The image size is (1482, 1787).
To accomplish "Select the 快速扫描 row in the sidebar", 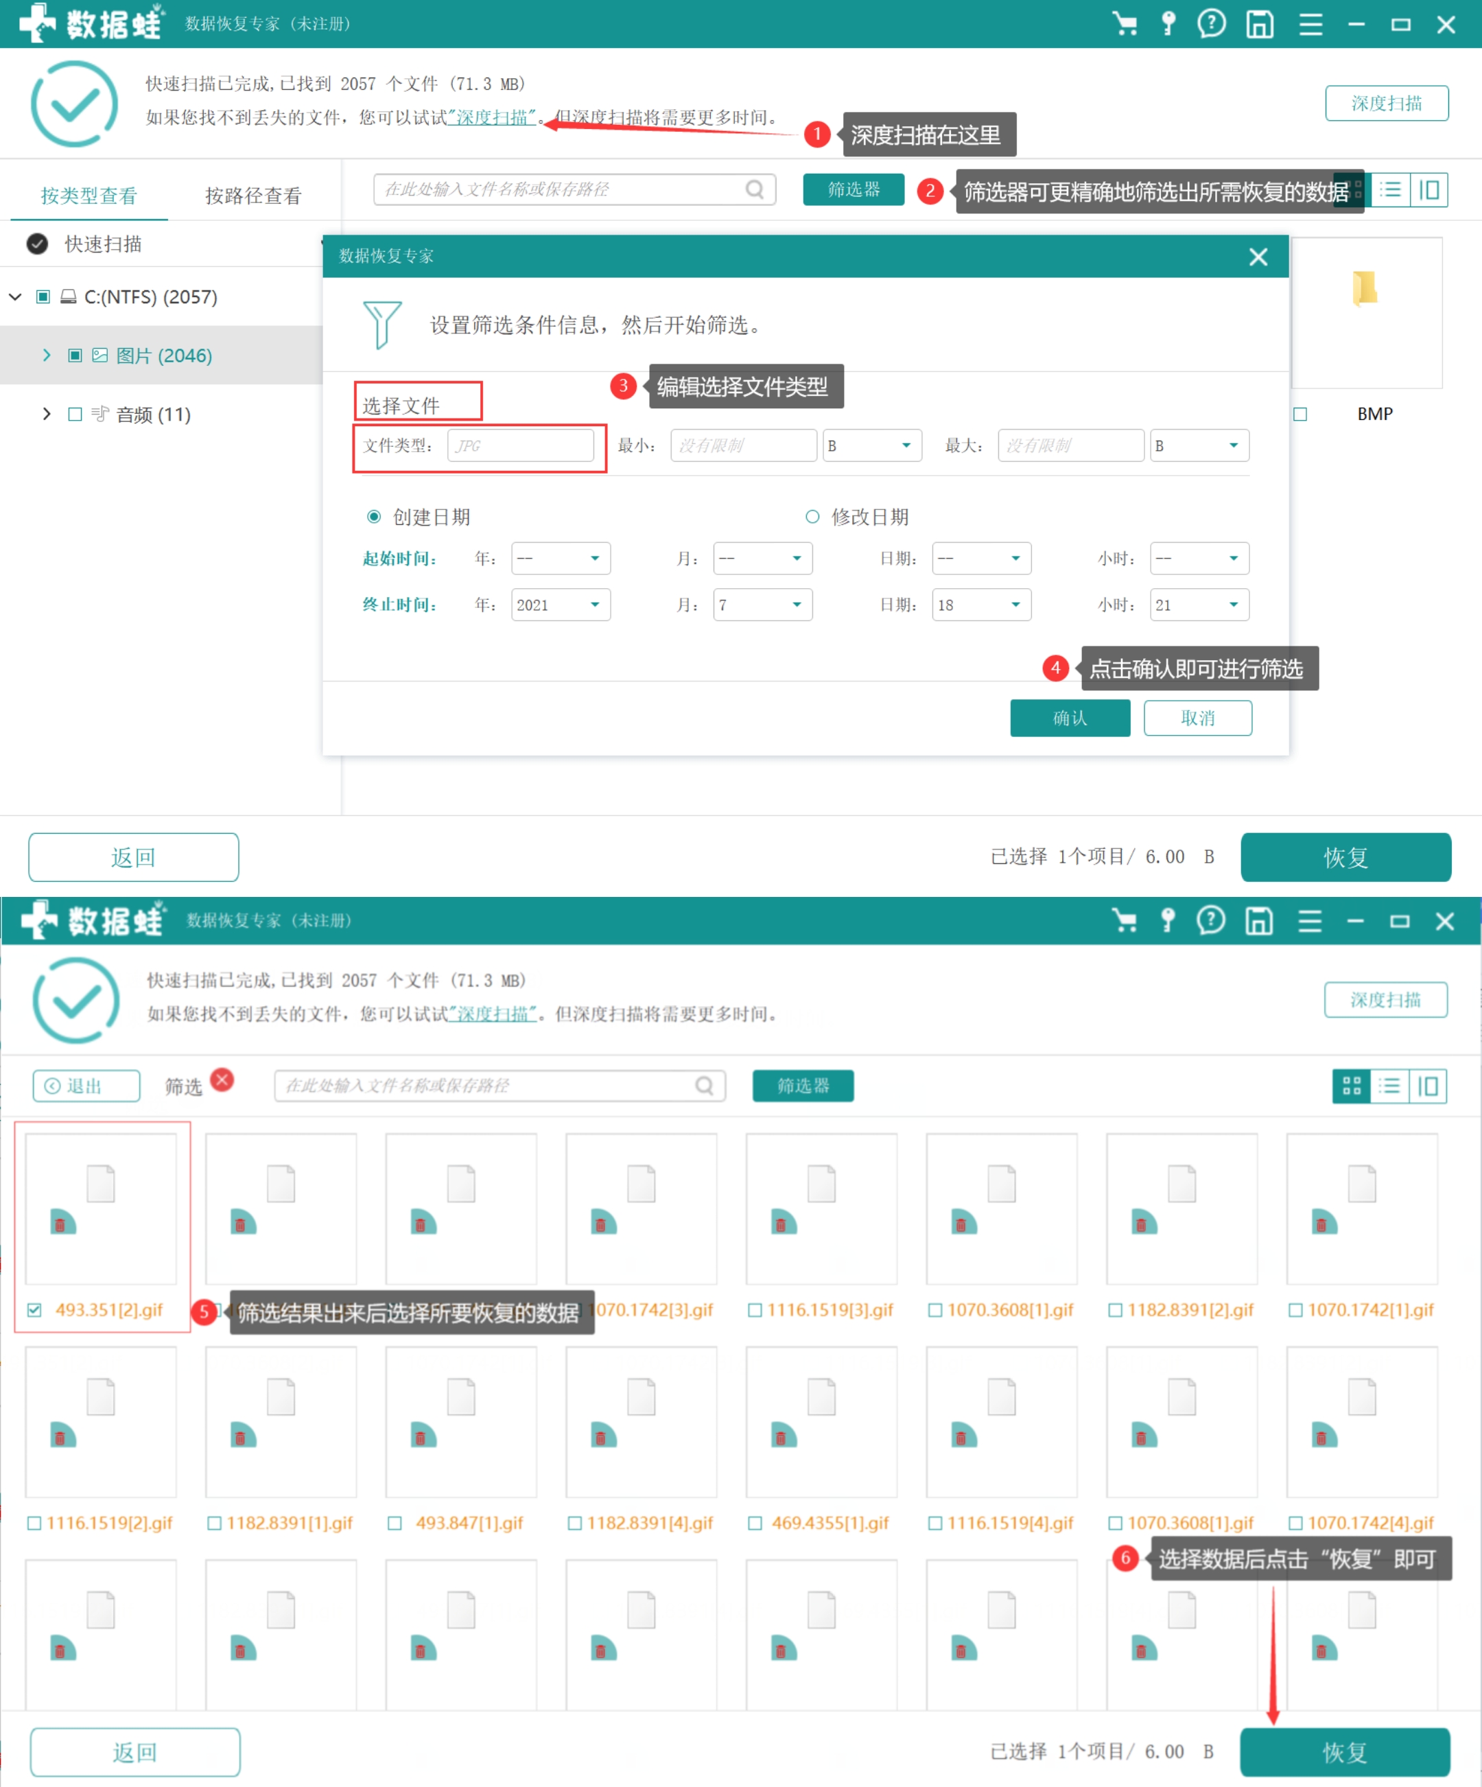I will point(162,244).
